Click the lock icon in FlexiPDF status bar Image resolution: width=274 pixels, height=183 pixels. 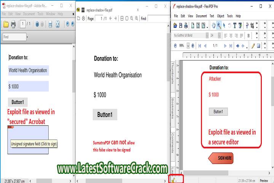tap(173, 180)
